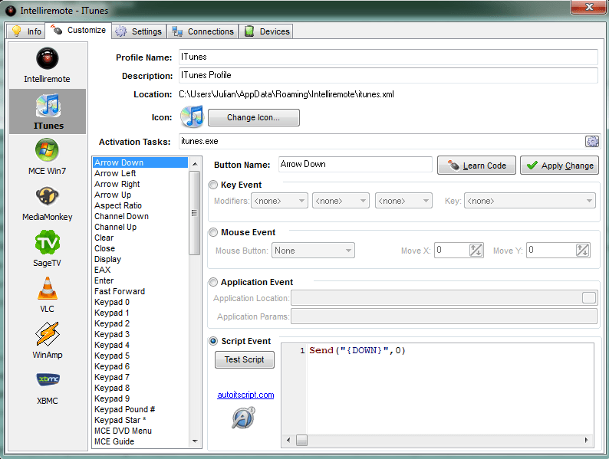This screenshot has height=459, width=609.
Task: Select Arrow Right list entry
Action: point(140,185)
